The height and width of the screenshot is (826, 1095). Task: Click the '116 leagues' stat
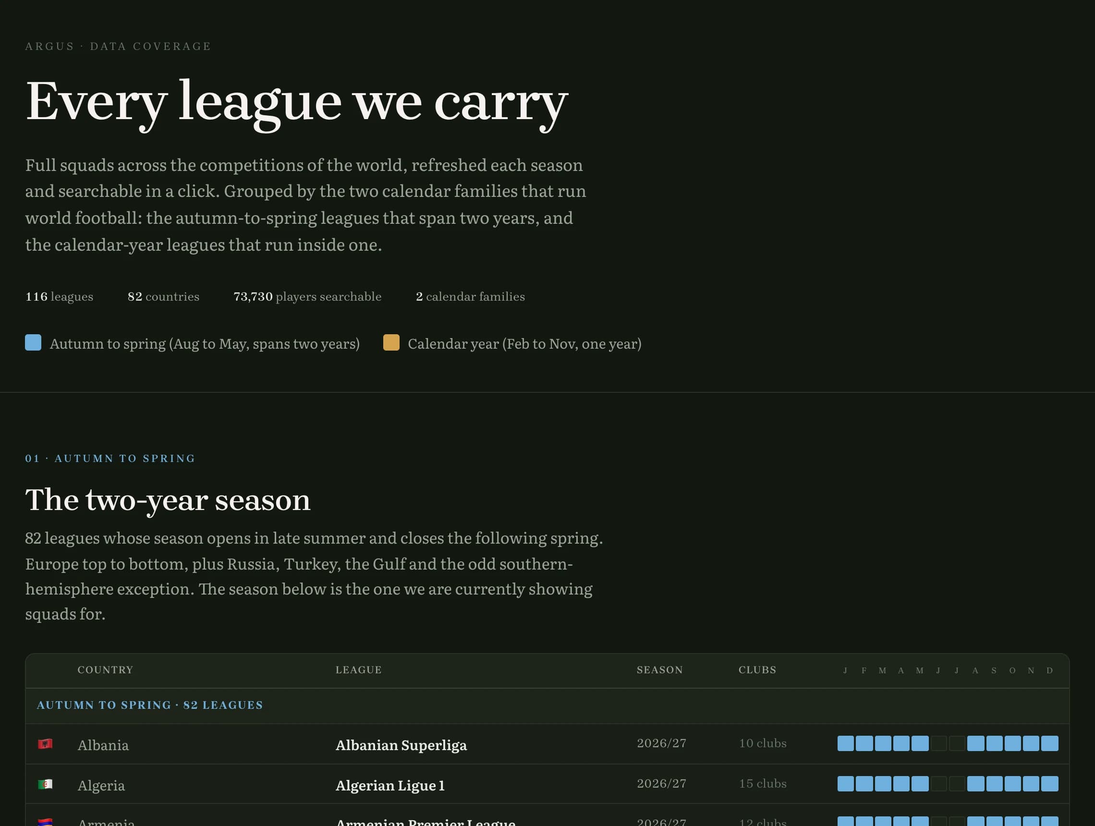pos(60,296)
